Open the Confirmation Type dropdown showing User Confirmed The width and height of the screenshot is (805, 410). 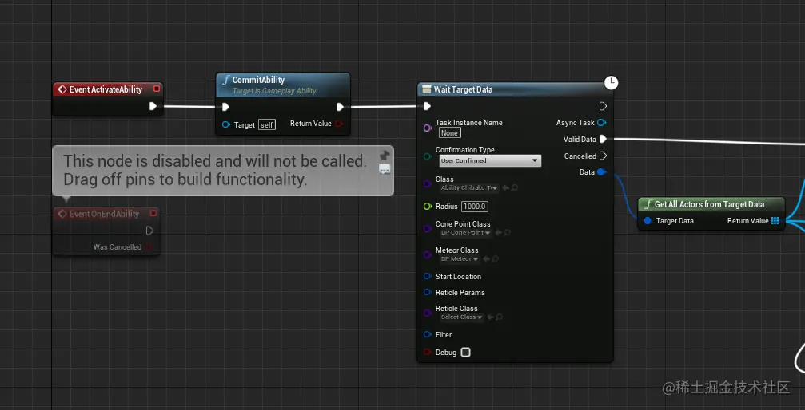490,160
